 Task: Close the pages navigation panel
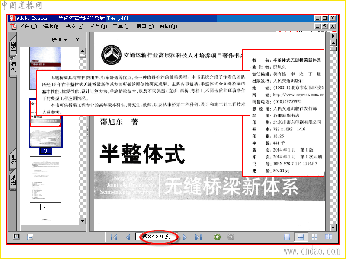(77, 40)
